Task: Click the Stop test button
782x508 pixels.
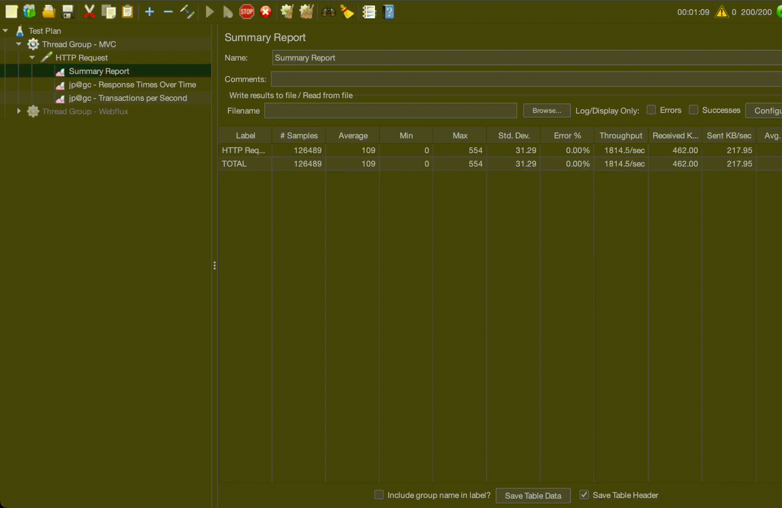Action: click(x=246, y=12)
